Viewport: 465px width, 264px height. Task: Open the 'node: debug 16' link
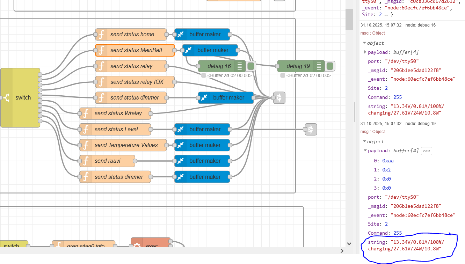tap(420, 25)
